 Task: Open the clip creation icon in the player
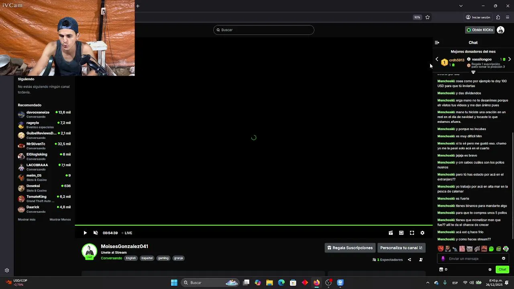(391, 233)
